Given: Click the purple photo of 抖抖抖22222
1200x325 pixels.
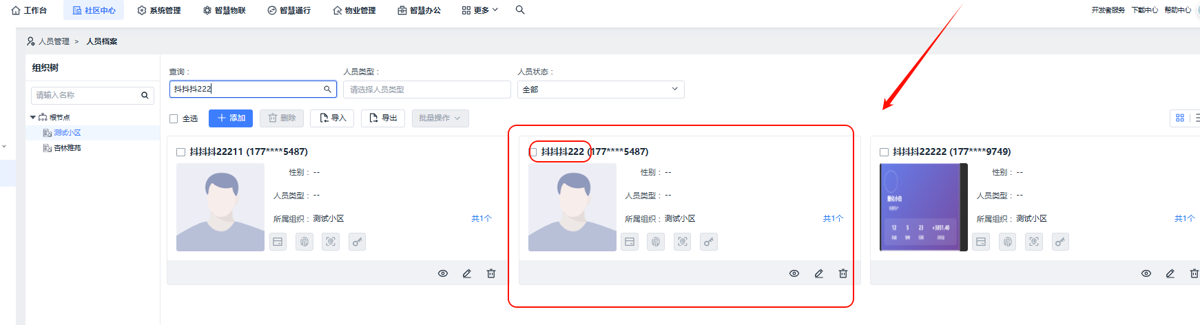Looking at the screenshot, I should point(924,207).
